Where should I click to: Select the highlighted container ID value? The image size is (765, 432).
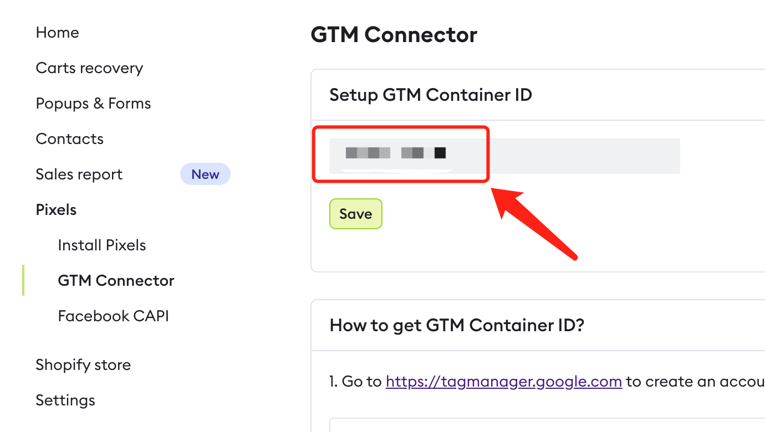pyautogui.click(x=394, y=153)
